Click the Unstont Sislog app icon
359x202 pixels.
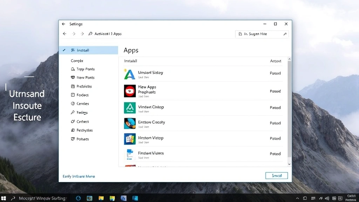129,74
